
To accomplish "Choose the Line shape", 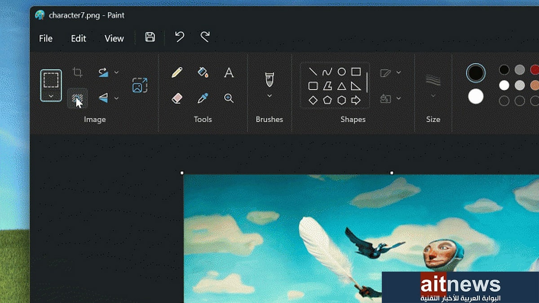I will (x=313, y=72).
